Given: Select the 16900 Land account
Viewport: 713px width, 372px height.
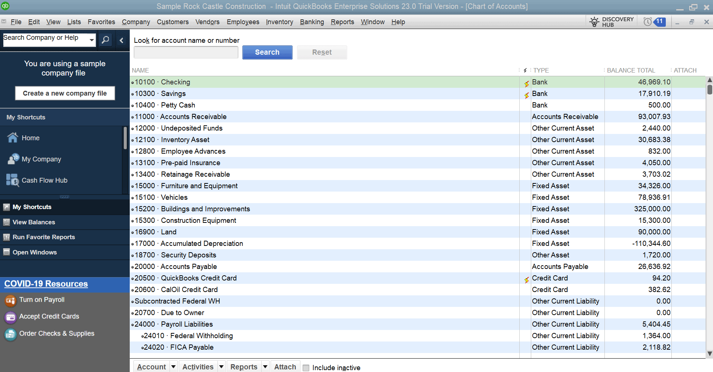Looking at the screenshot, I should click(417, 232).
